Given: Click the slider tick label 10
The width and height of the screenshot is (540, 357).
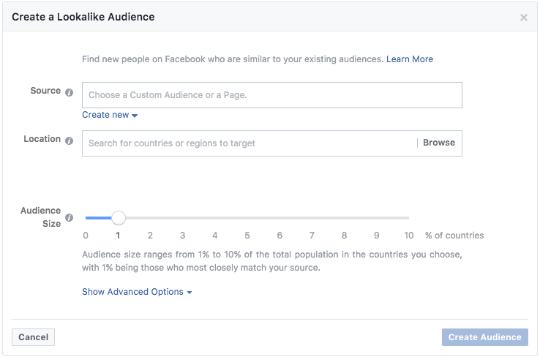Looking at the screenshot, I should tap(409, 236).
